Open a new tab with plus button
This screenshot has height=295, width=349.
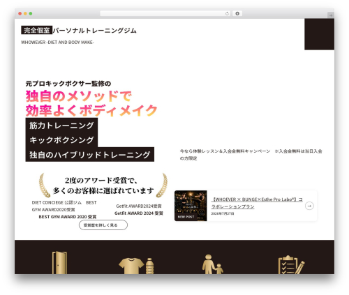331,15
